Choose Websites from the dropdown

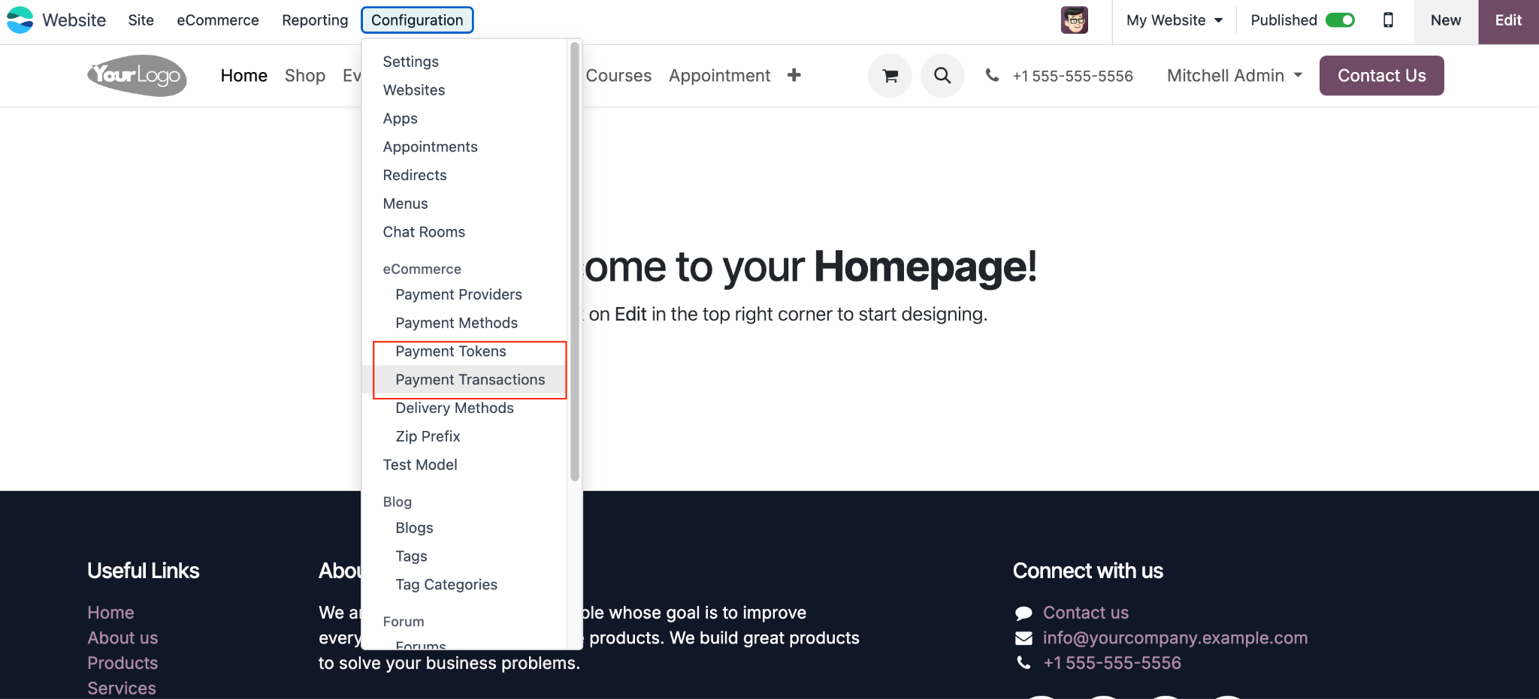tap(414, 90)
